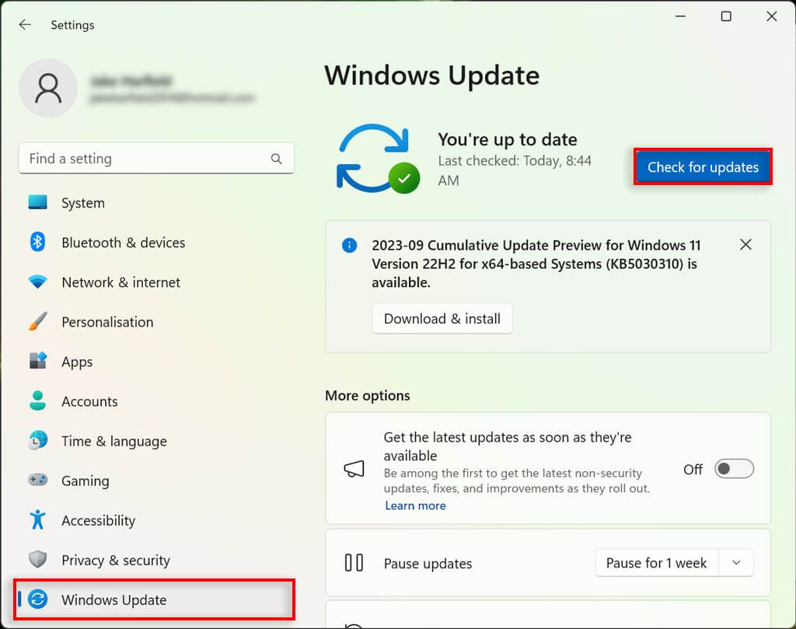
Task: Click the You're up to date status text
Action: click(507, 139)
